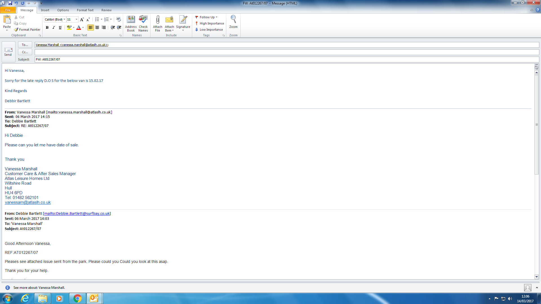This screenshot has height=304, width=541.
Task: Click the To... recipients button
Action: [x=25, y=45]
